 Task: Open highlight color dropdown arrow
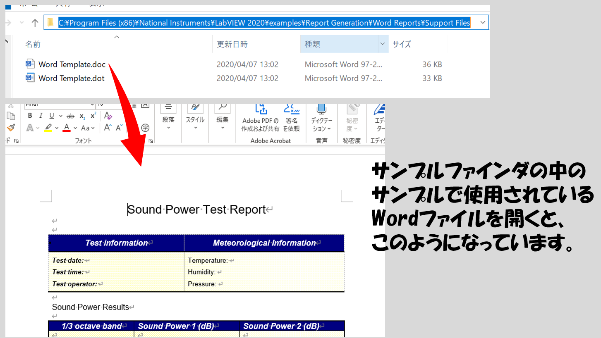[57, 128]
